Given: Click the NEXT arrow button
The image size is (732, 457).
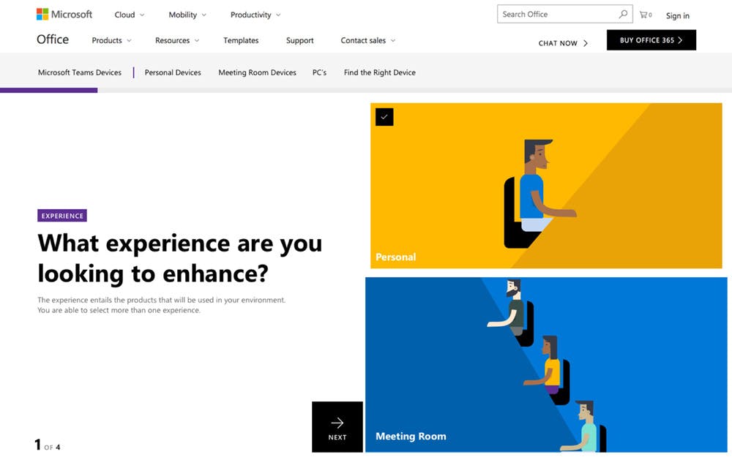Looking at the screenshot, I should click(337, 427).
